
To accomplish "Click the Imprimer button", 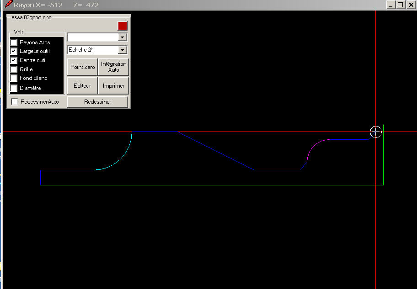I will 113,86.
